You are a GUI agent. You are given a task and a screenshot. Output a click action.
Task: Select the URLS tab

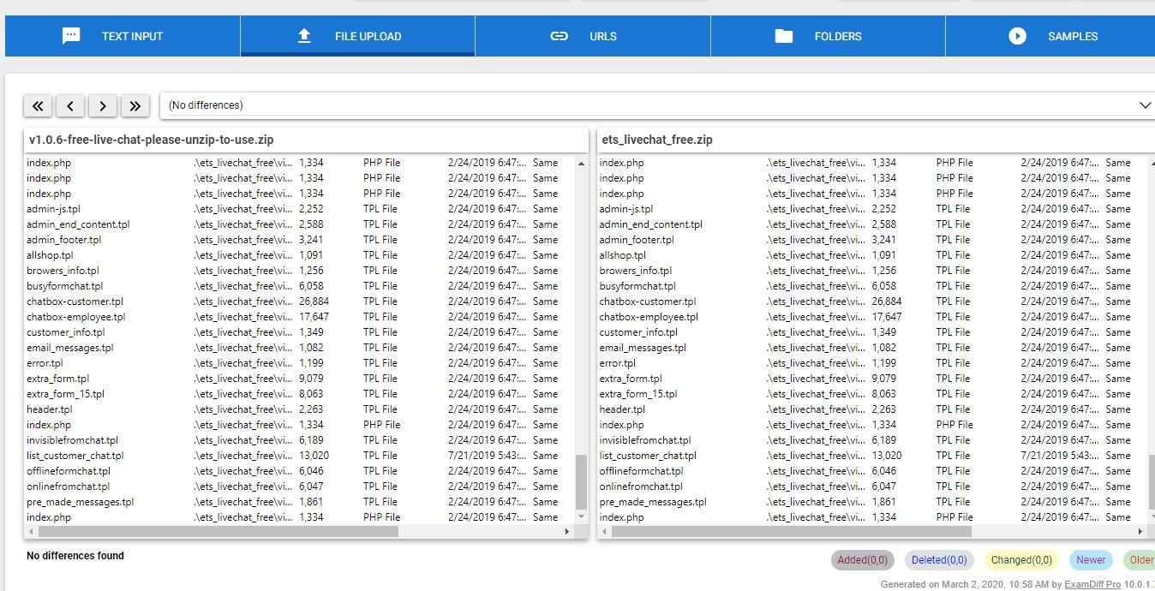click(593, 36)
